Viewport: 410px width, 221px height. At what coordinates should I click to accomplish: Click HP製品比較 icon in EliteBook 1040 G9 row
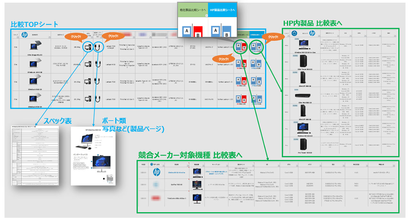(255, 64)
